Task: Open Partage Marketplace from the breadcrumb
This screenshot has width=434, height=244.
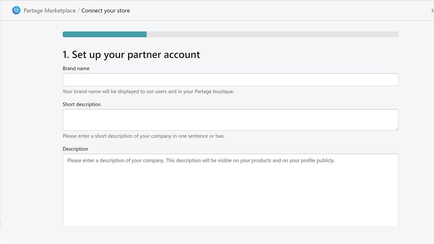Action: 49,11
